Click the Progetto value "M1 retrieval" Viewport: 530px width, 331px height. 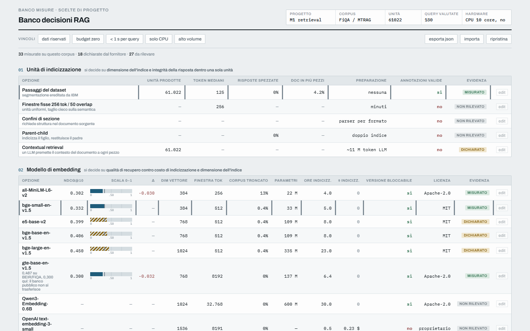tap(305, 20)
